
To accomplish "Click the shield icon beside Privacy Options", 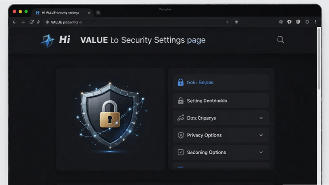I will point(181,135).
